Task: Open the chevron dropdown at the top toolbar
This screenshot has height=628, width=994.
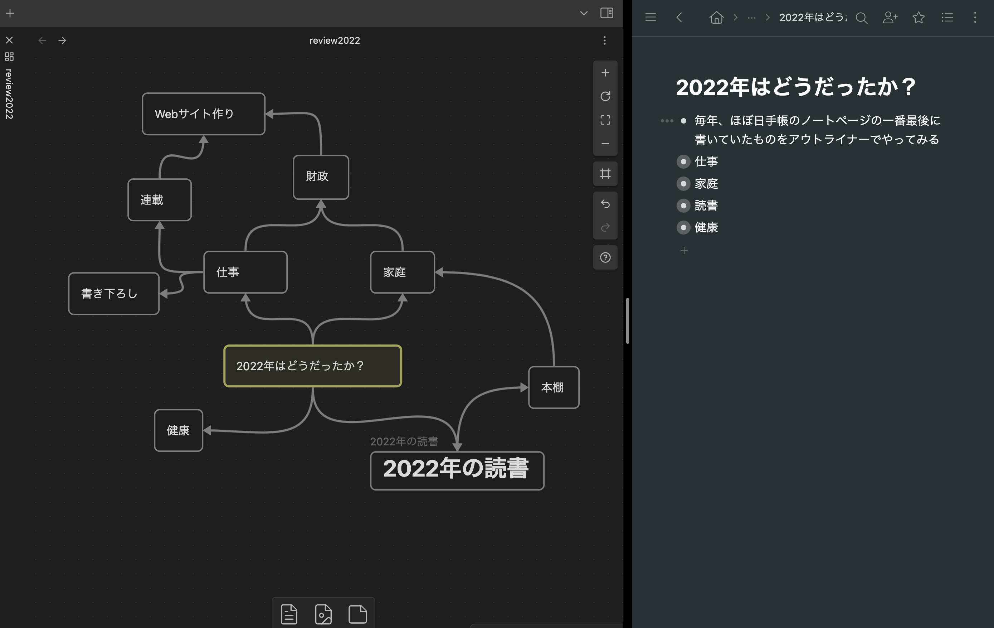Action: pos(584,13)
